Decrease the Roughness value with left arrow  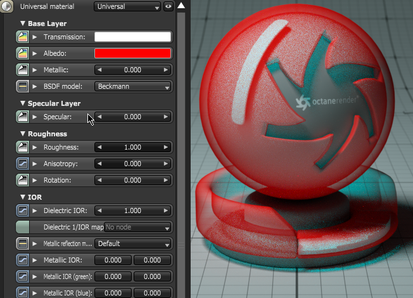tap(99, 147)
